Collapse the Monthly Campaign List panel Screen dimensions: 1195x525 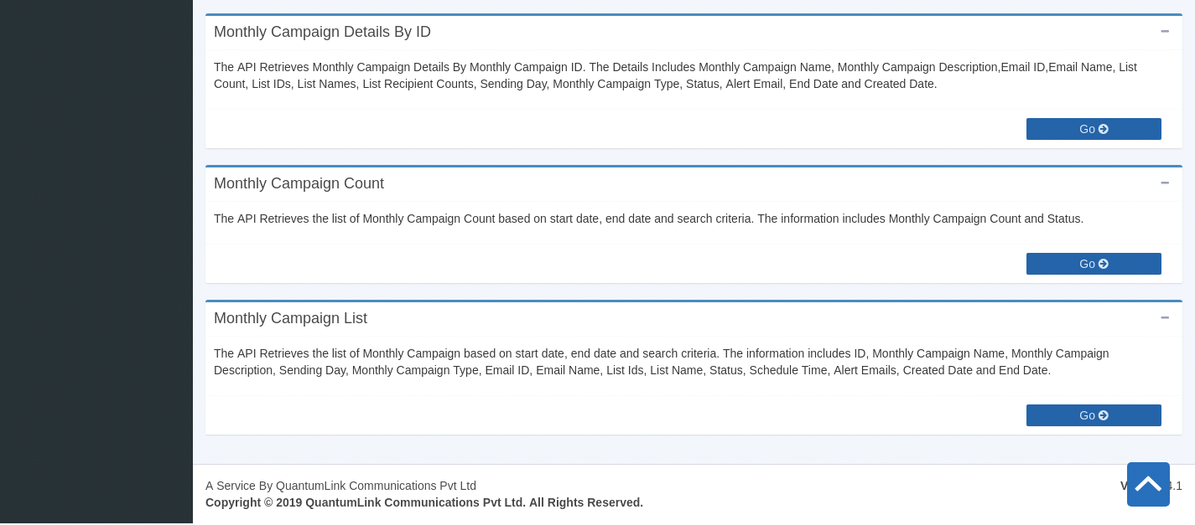(1164, 318)
